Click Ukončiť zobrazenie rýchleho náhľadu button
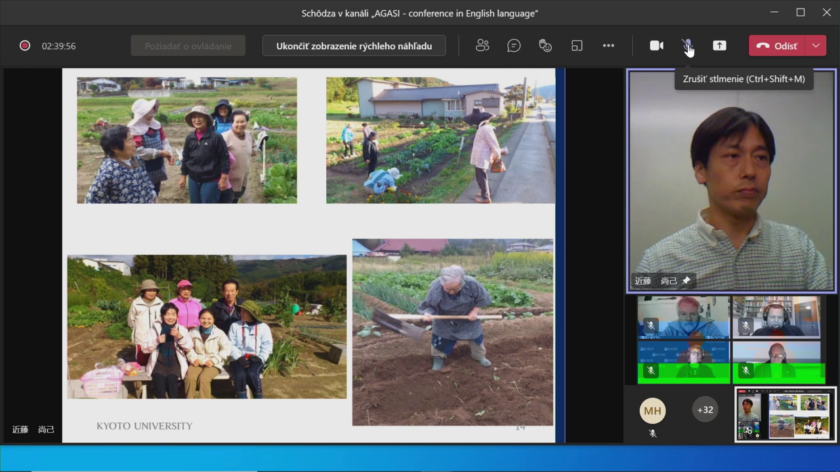840x472 pixels. [x=354, y=46]
